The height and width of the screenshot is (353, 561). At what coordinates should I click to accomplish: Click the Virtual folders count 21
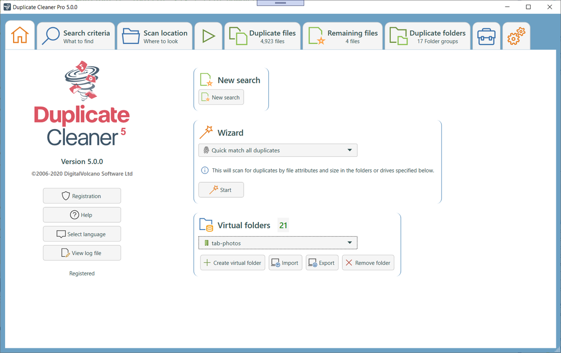(x=283, y=225)
